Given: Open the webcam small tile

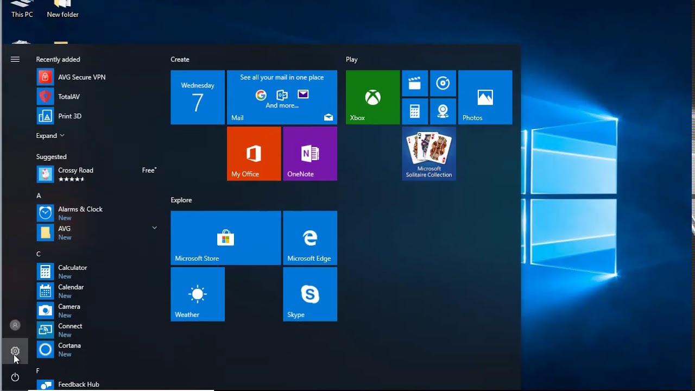Looking at the screenshot, I should (443, 111).
